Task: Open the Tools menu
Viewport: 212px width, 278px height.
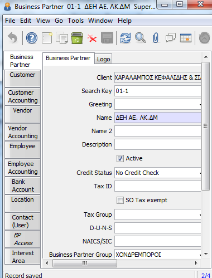Action: (x=75, y=21)
